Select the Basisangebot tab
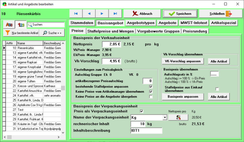244x142 pixels. coord(110,23)
